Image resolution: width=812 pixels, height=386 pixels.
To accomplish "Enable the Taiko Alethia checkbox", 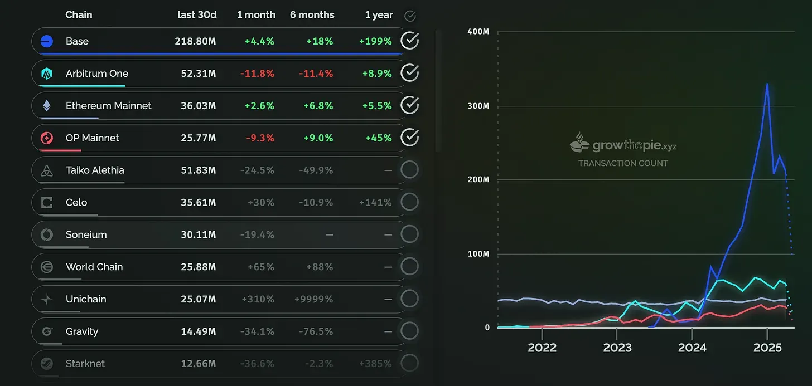I will (410, 169).
